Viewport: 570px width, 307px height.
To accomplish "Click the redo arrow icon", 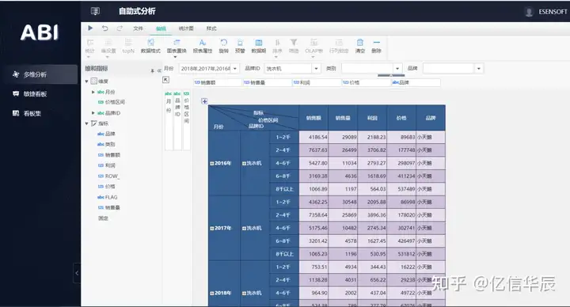I will [x=120, y=28].
